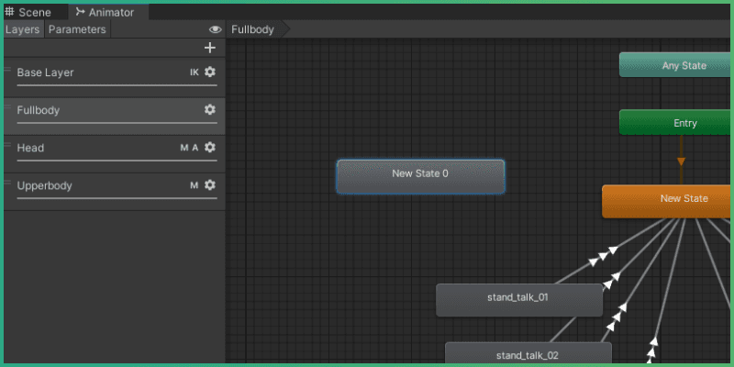This screenshot has height=367, width=734.
Task: Select the stand_talk_01 state node
Action: (x=518, y=299)
